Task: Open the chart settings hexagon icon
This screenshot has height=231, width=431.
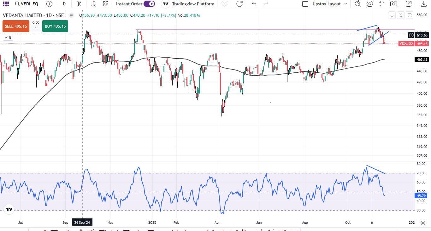Action: click(x=370, y=4)
